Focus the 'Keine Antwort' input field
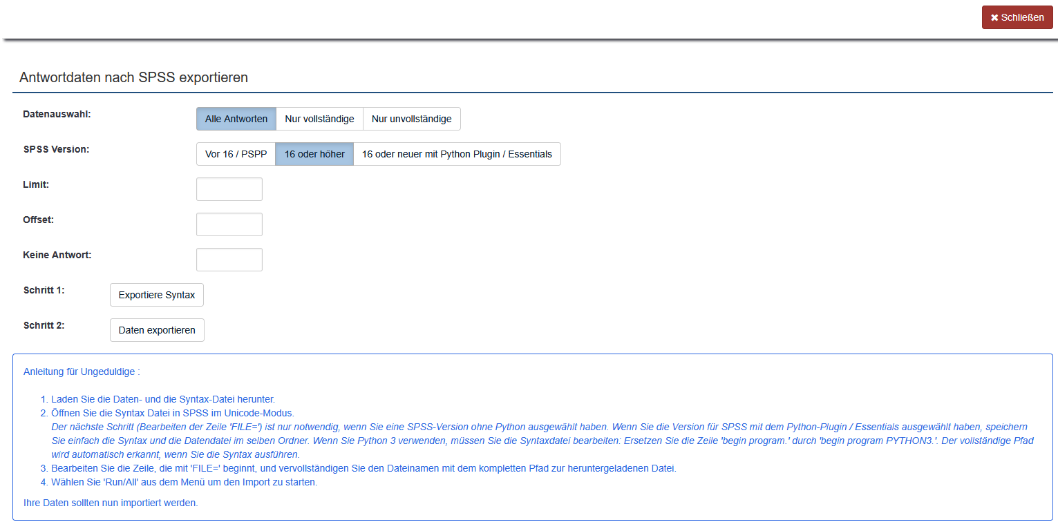 (229, 260)
